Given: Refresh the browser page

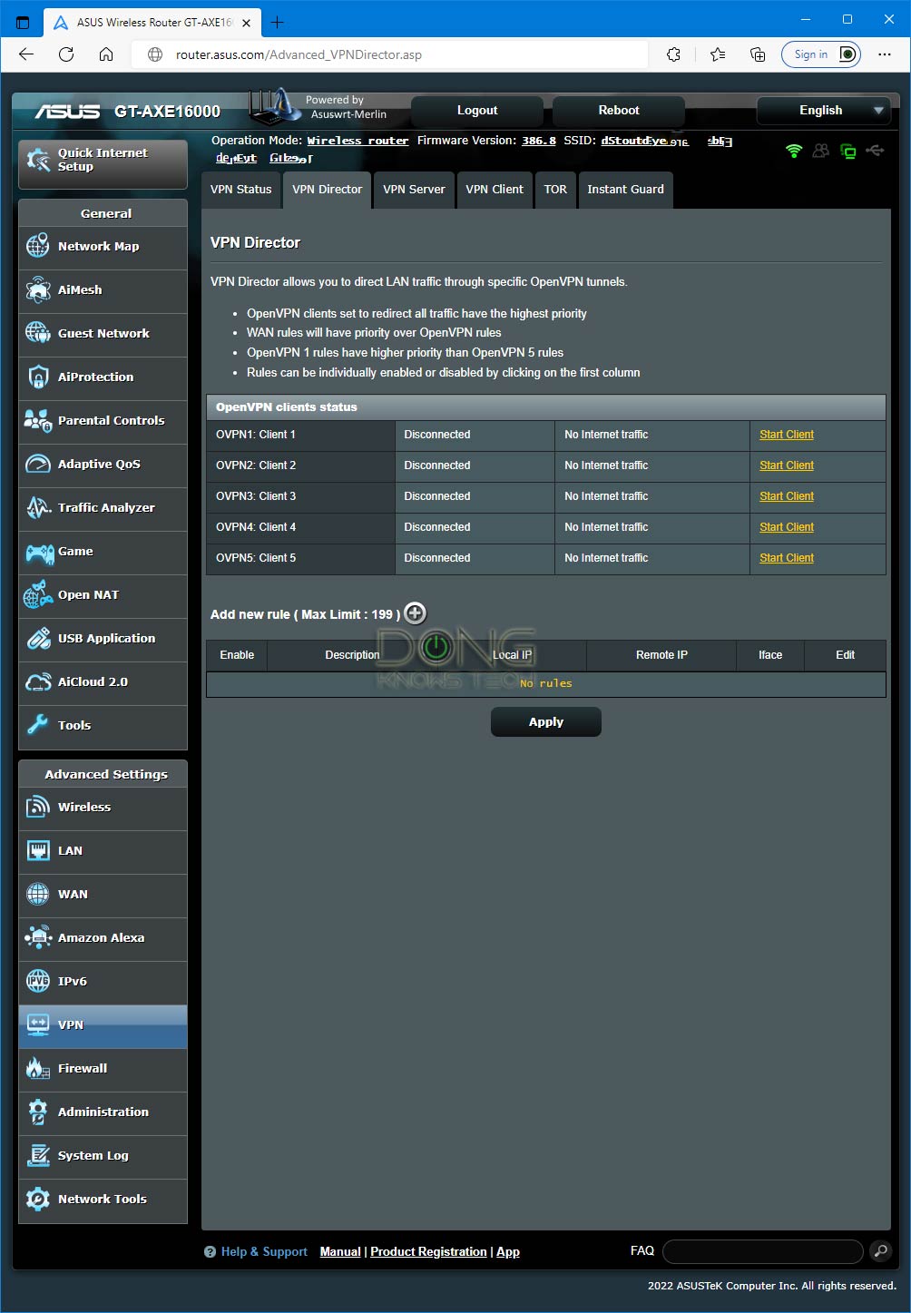Looking at the screenshot, I should (x=66, y=54).
